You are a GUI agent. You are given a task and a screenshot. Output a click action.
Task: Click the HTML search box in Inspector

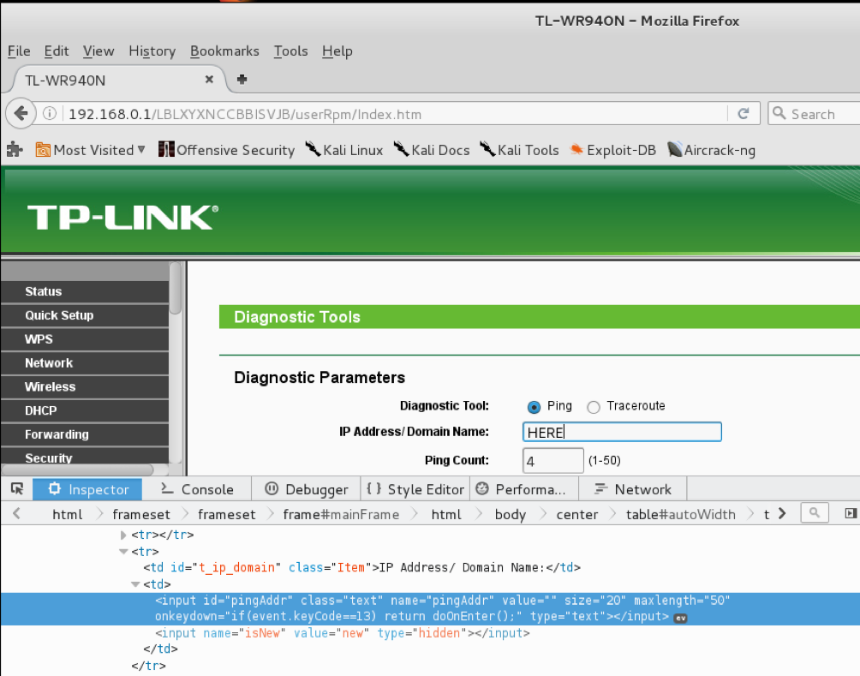(x=815, y=513)
